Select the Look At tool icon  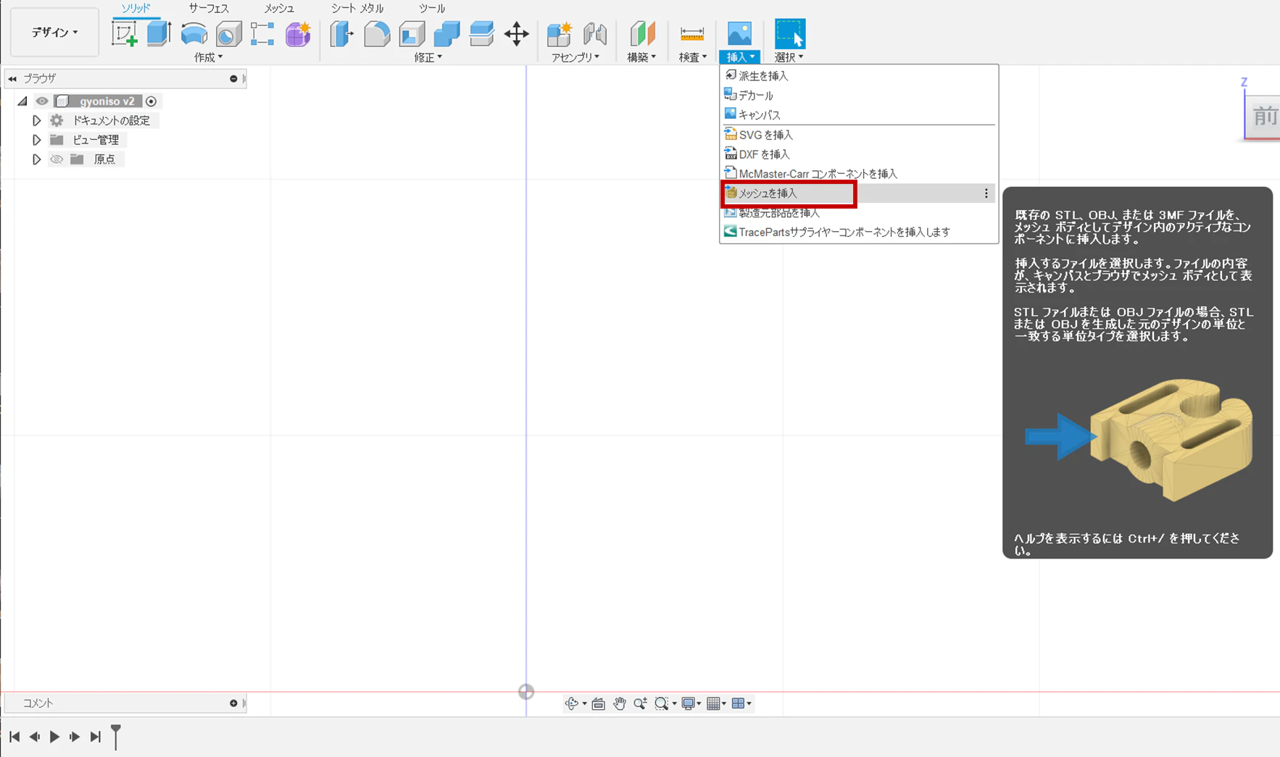(x=598, y=703)
